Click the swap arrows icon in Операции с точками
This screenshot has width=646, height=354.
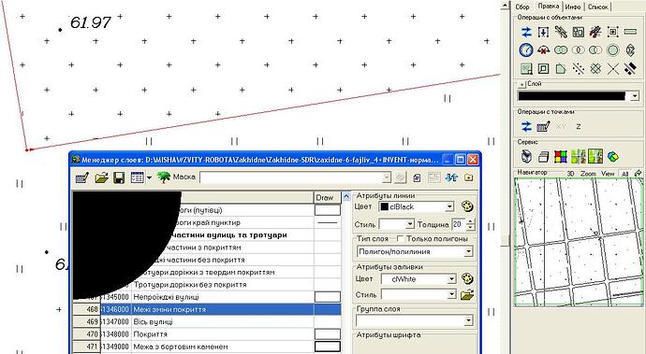(x=526, y=127)
